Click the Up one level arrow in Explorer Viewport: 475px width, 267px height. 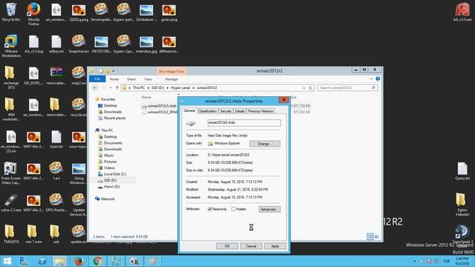pos(117,88)
